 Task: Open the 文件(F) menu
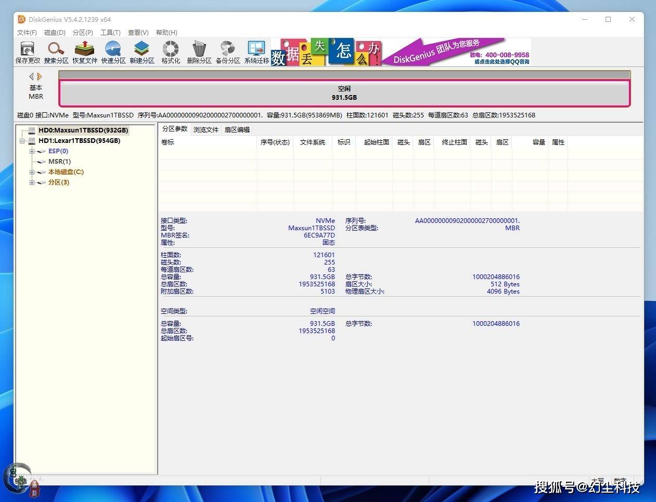[27, 32]
